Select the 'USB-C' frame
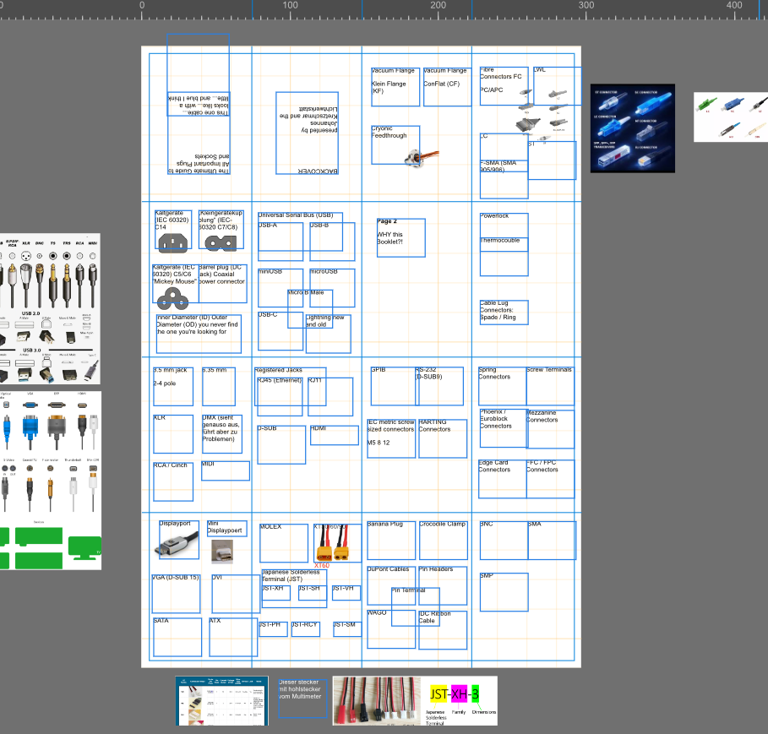 click(x=281, y=331)
